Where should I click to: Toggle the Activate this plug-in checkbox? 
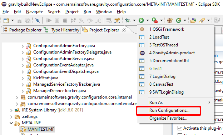(180, 128)
